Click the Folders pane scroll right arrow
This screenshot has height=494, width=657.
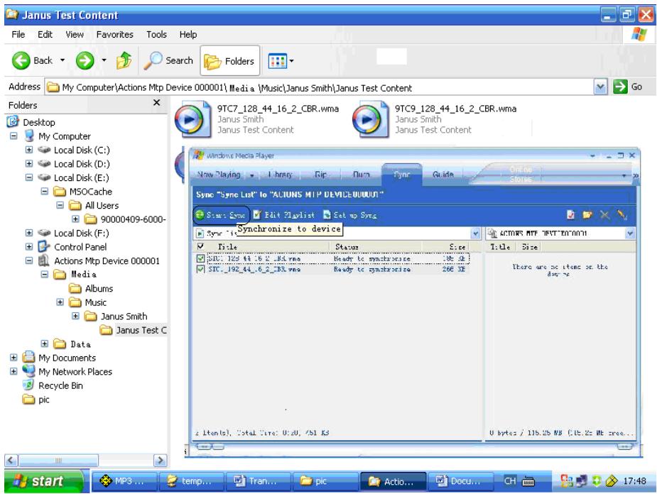(160, 461)
